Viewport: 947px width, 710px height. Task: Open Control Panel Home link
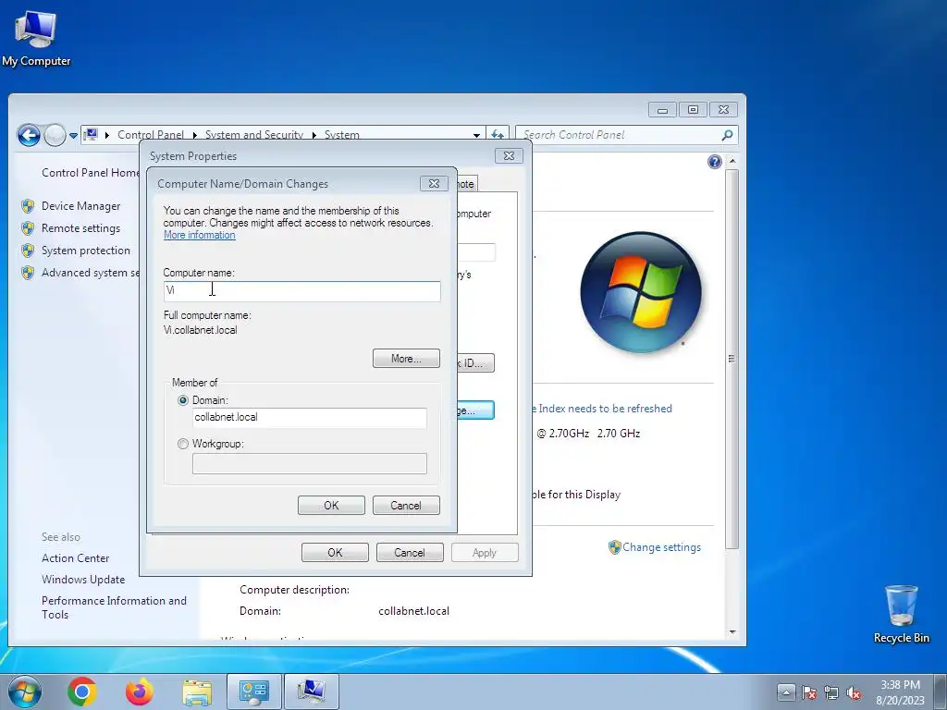point(91,173)
